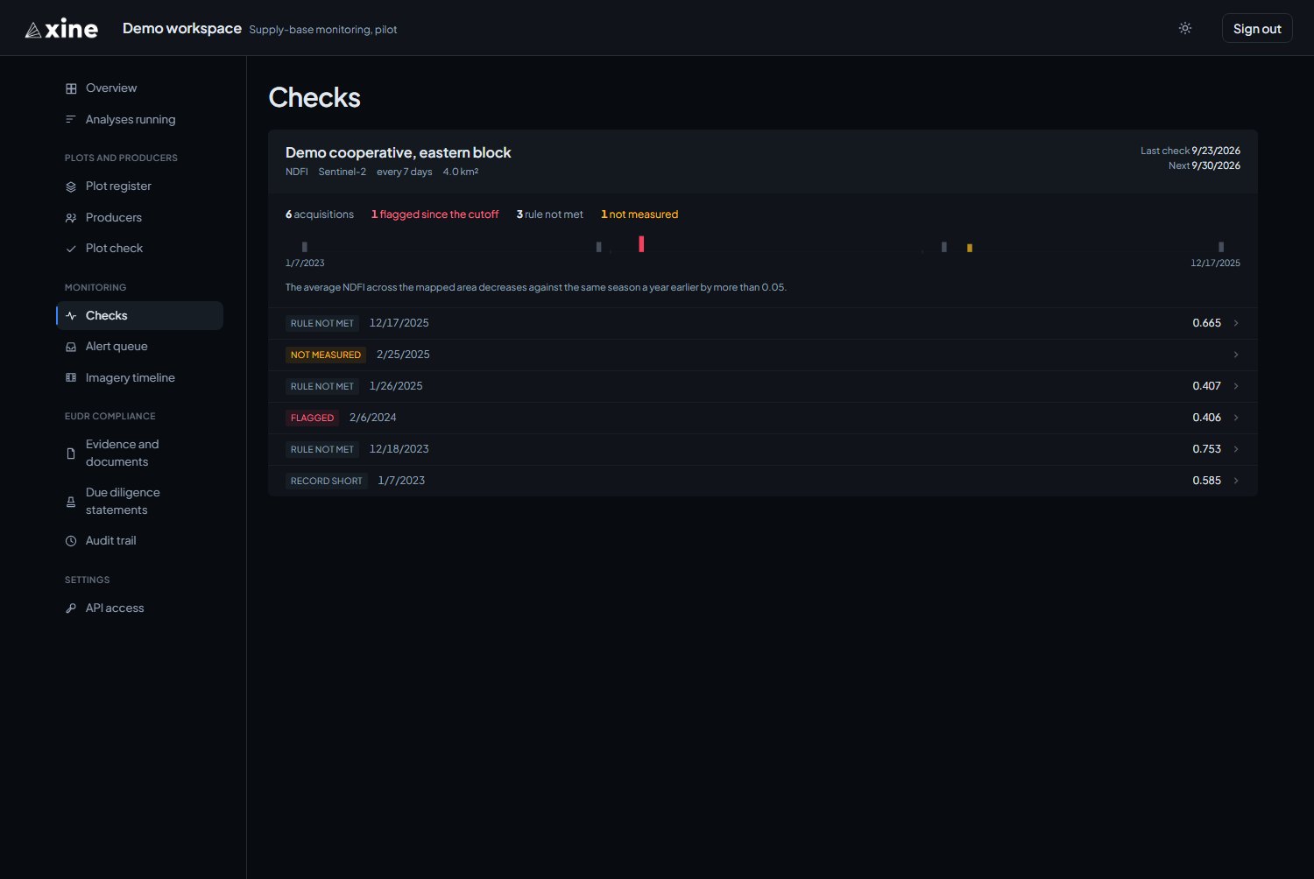The width and height of the screenshot is (1314, 879).
Task: Click the Due diligence statements stamp icon
Action: 71,502
